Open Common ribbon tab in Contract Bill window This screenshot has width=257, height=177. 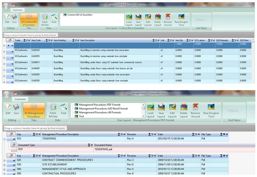click(x=17, y=10)
